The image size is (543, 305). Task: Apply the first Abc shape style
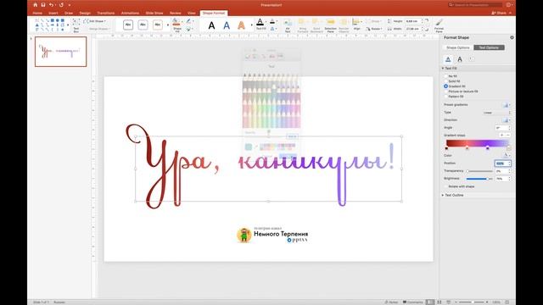point(128,25)
